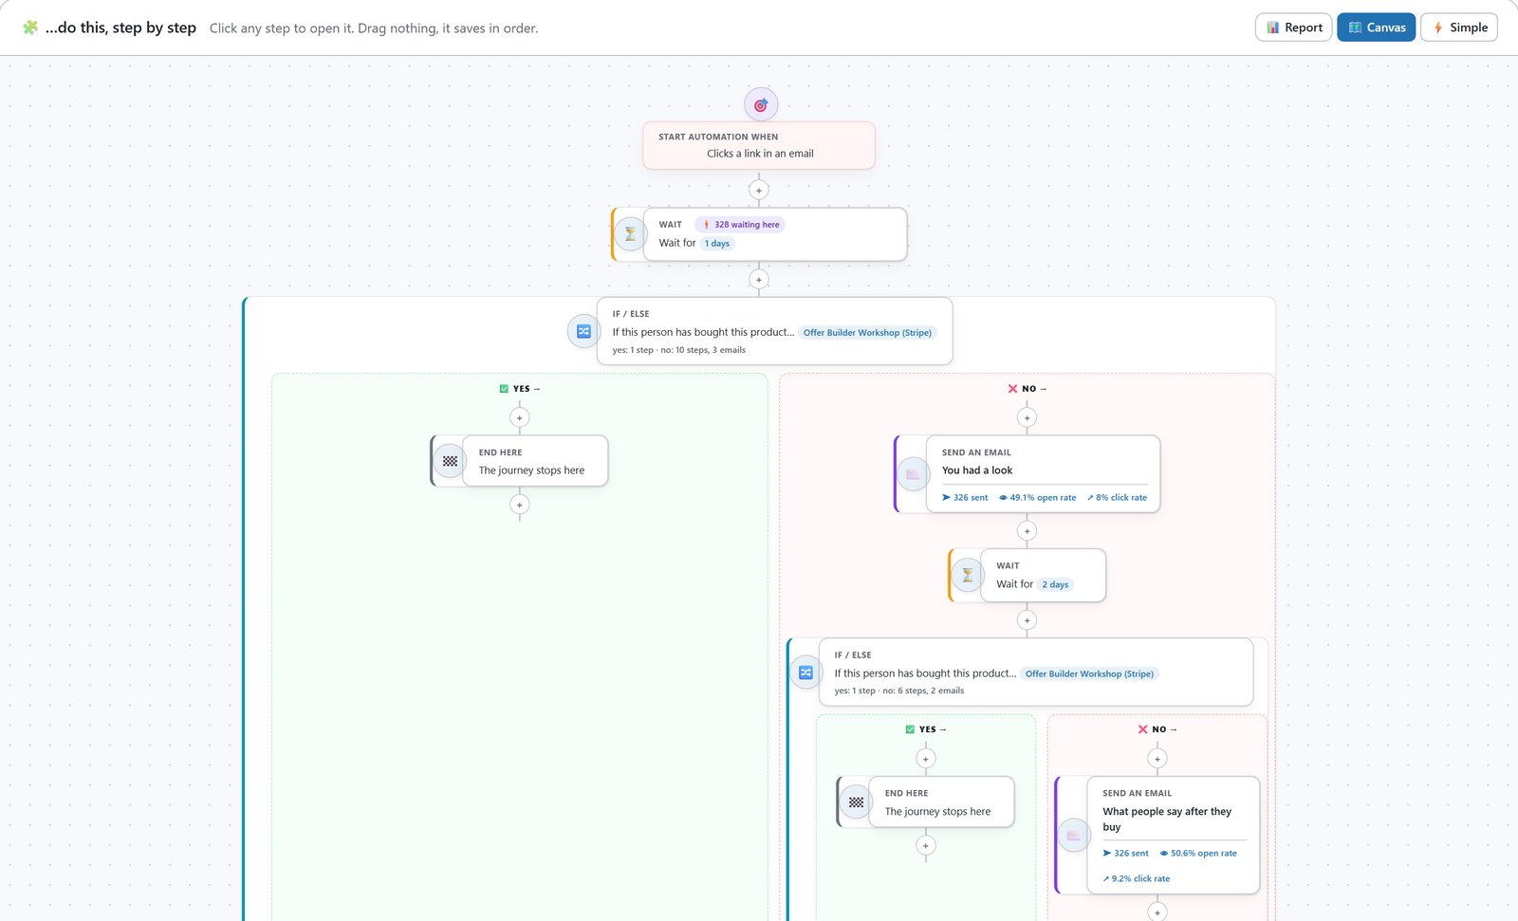Click the '50.6% open rate' stat
This screenshot has width=1518, height=921.
point(1198,854)
